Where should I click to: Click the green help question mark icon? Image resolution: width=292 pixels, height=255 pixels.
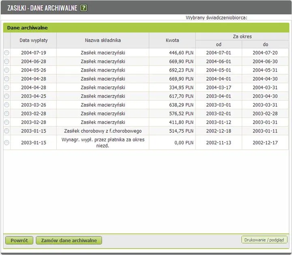(x=84, y=8)
